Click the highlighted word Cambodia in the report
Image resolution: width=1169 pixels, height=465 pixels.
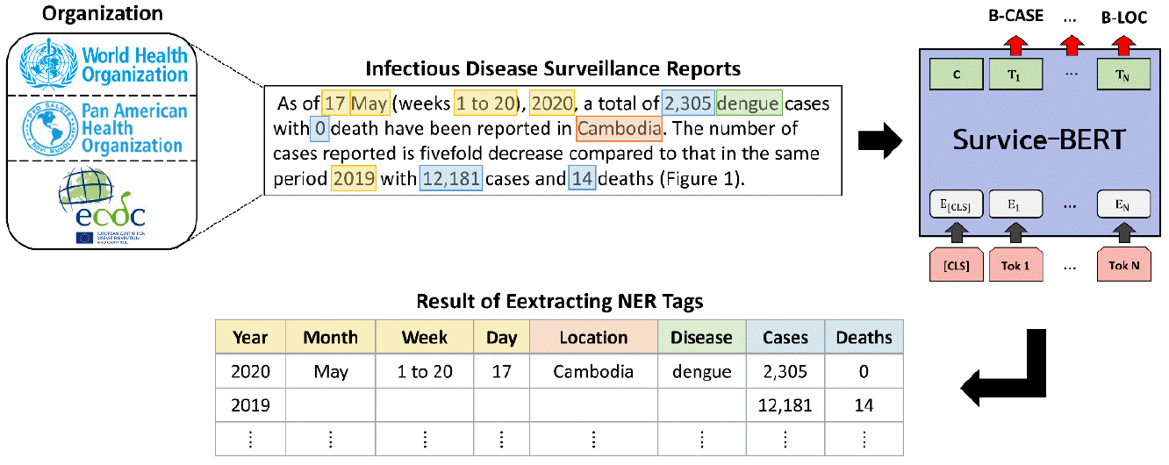click(619, 130)
